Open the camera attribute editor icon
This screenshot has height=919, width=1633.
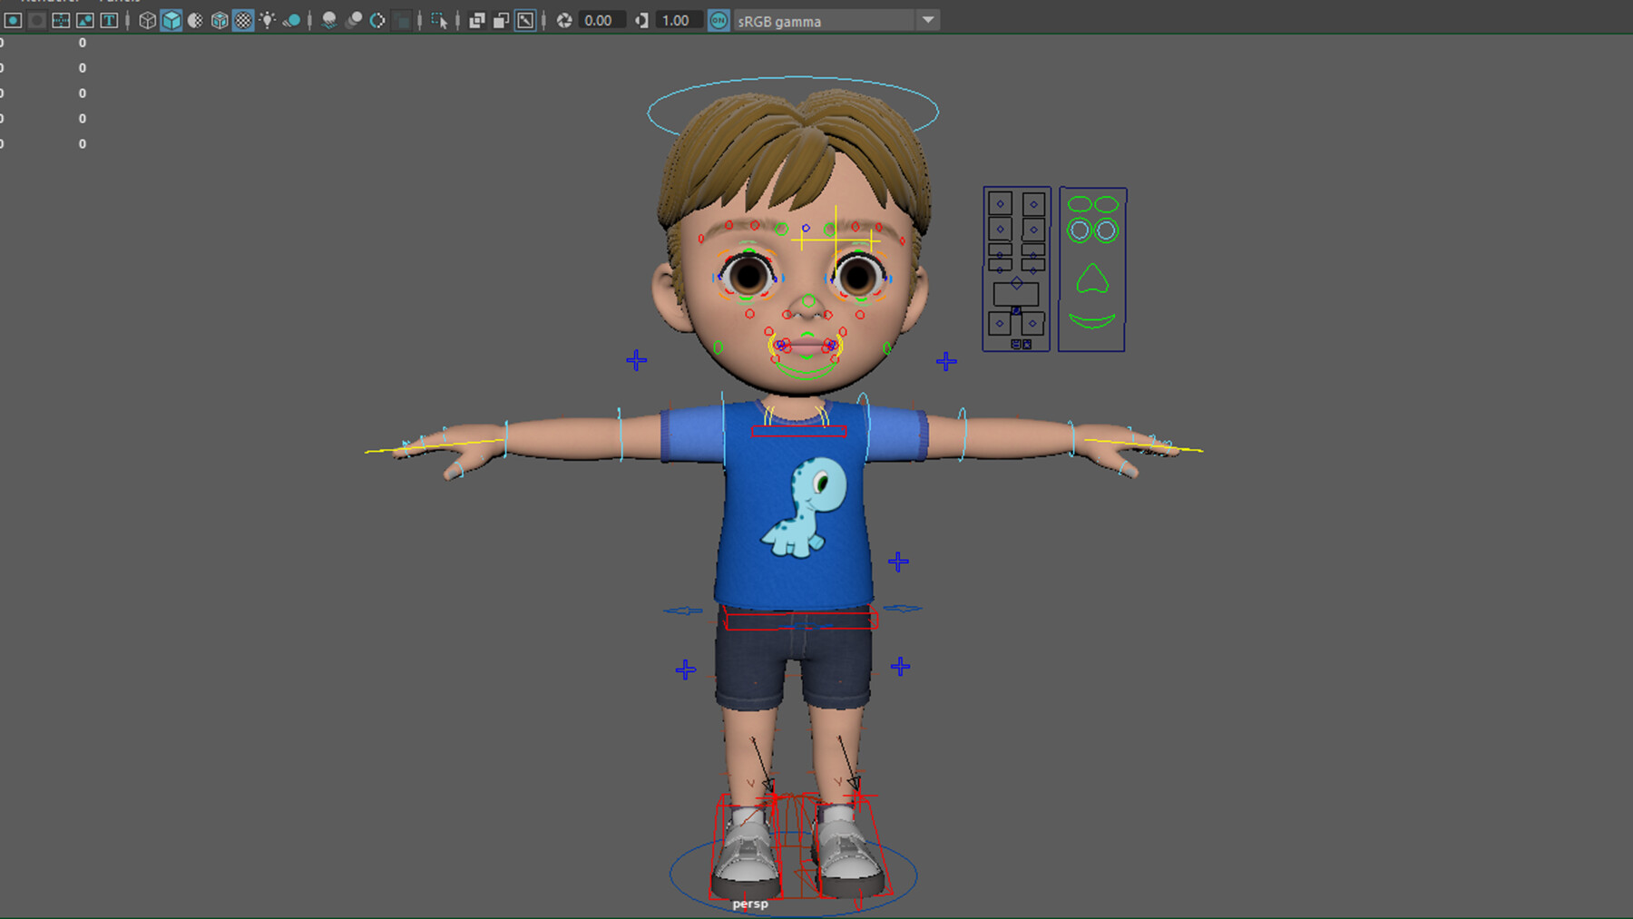coord(37,20)
